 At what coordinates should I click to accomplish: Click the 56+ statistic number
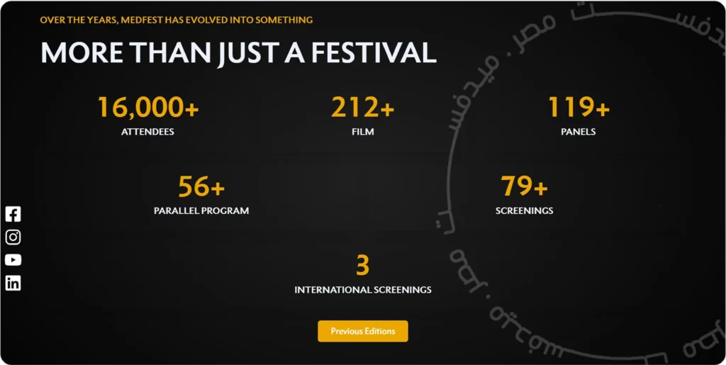point(201,187)
